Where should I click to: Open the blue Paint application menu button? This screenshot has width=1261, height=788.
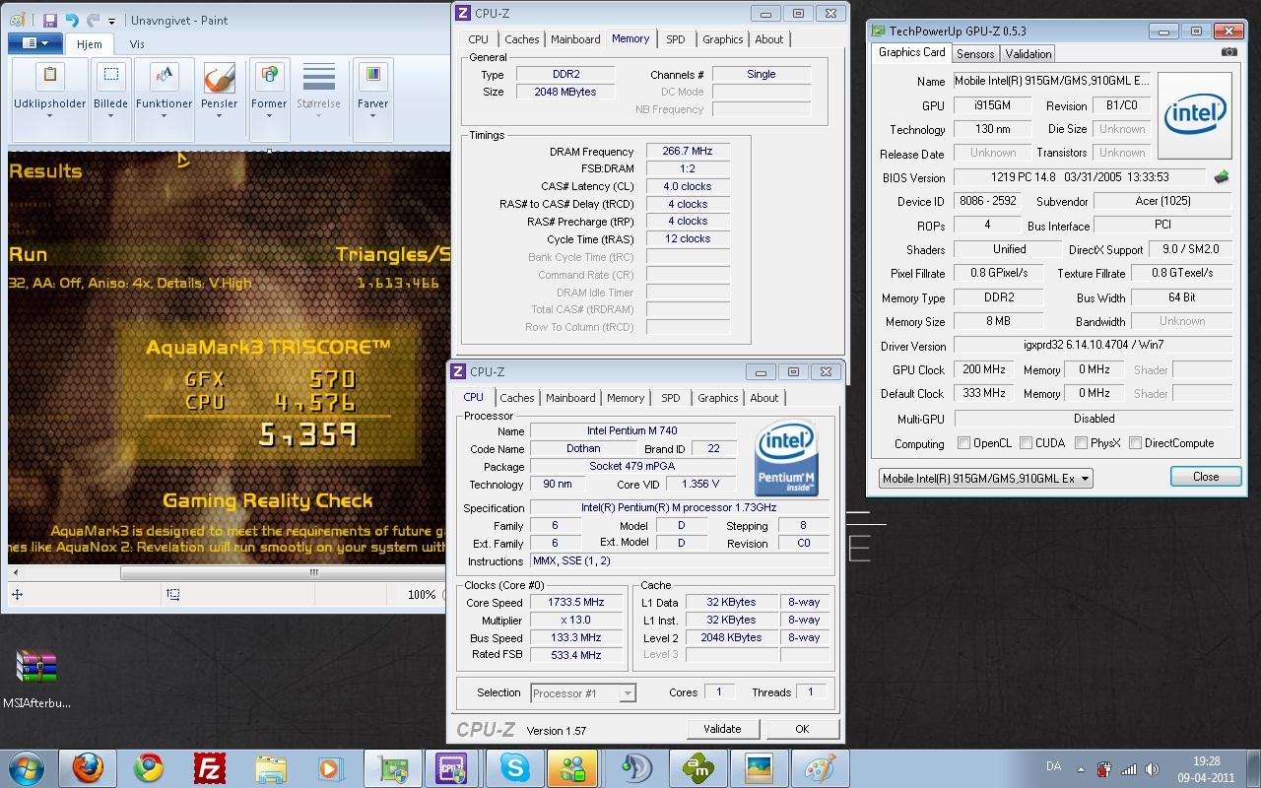coord(35,43)
